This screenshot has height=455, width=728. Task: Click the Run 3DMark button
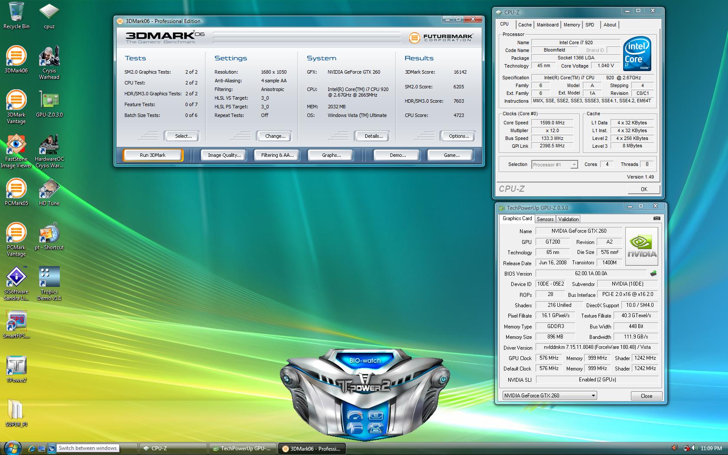[x=153, y=155]
